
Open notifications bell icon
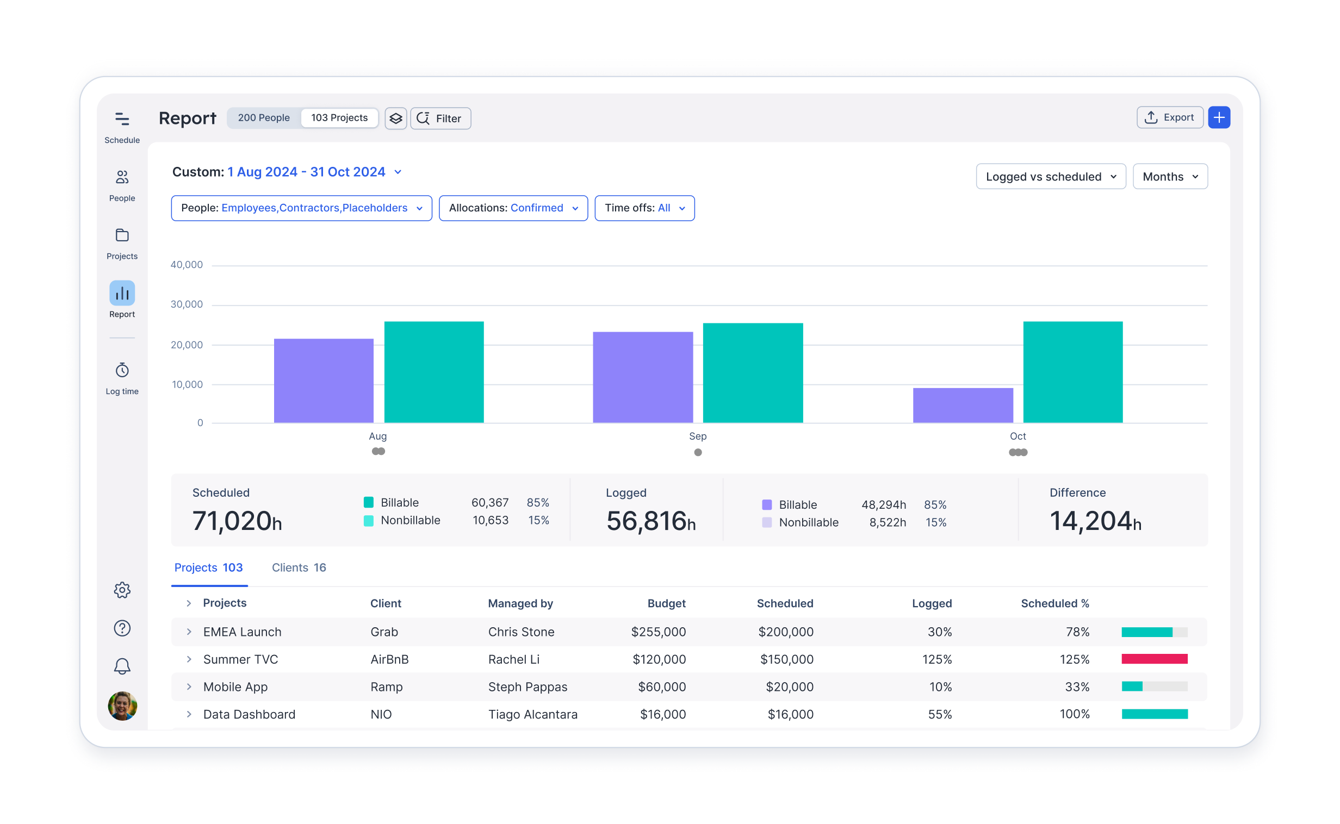click(122, 666)
